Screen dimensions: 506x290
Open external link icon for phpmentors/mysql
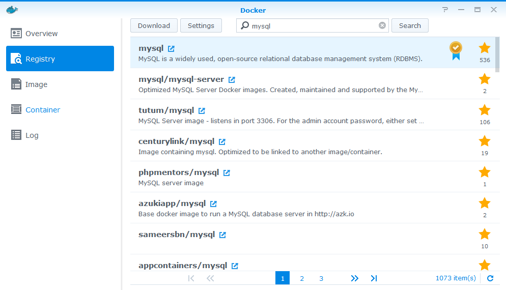(227, 173)
